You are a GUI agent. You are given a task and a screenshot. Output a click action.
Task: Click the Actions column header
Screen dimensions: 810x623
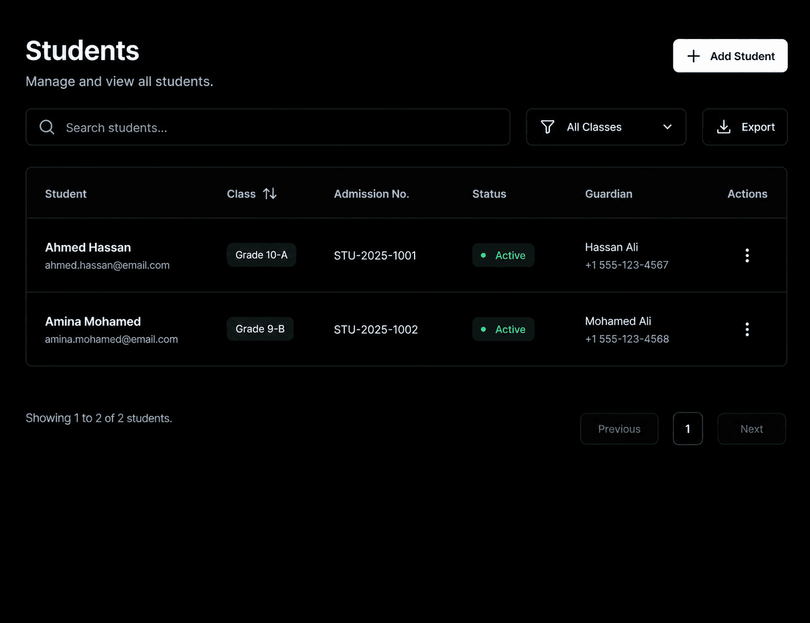click(x=747, y=194)
